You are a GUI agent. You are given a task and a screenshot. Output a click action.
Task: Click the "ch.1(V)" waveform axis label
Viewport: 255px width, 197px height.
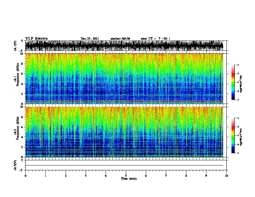(x=15, y=46)
